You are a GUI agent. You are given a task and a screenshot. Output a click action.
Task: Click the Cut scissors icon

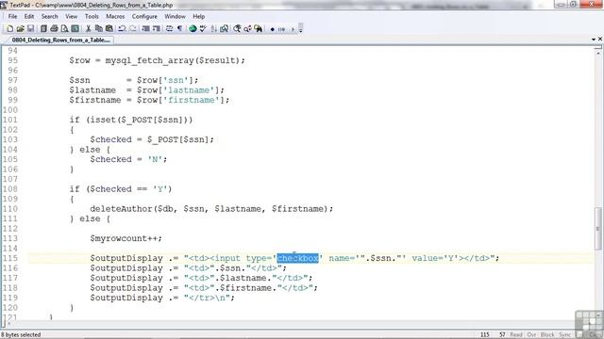[88, 29]
